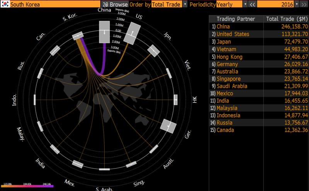The height and width of the screenshot is (191, 309).
Task: Click the Austl. node on the chart ring
Action: (x=154, y=149)
